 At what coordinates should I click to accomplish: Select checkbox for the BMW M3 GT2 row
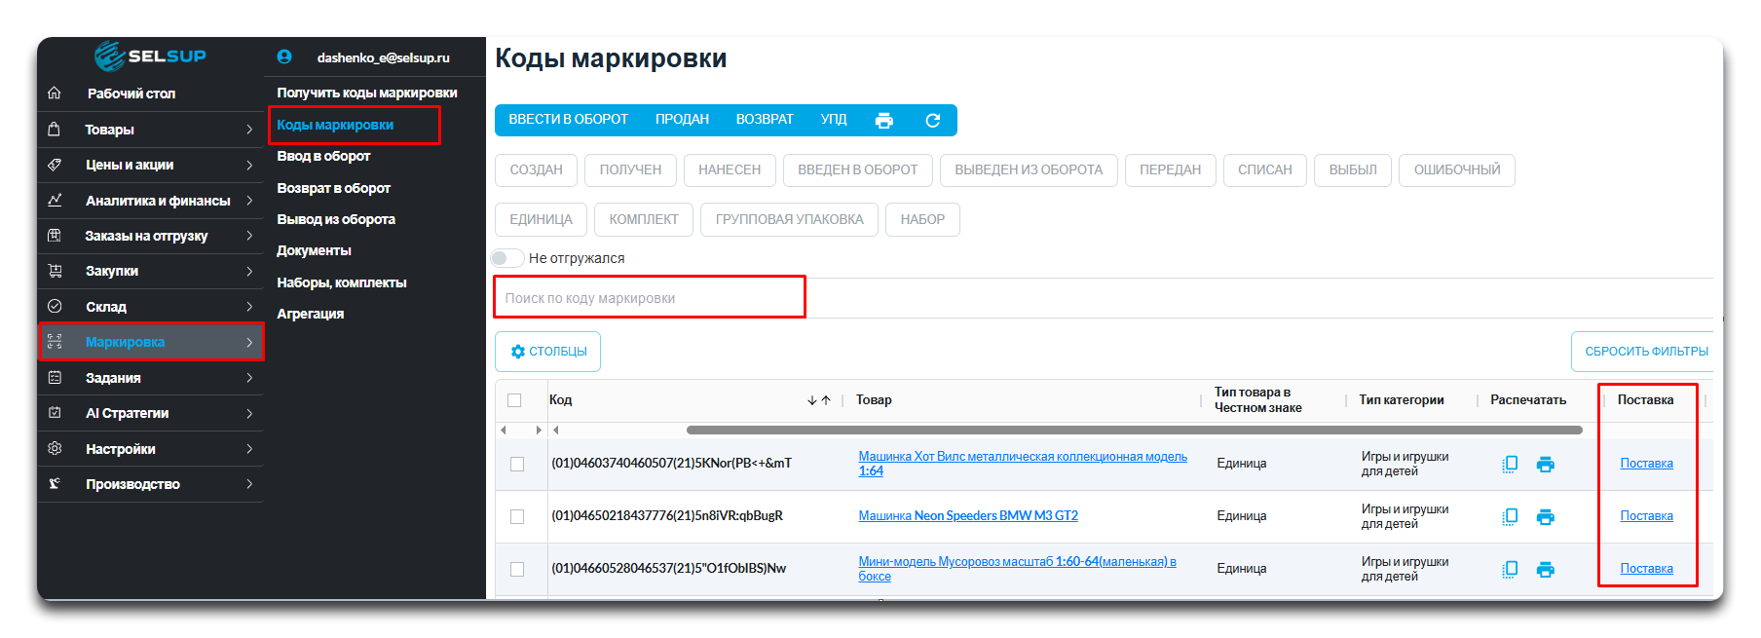pos(517,516)
